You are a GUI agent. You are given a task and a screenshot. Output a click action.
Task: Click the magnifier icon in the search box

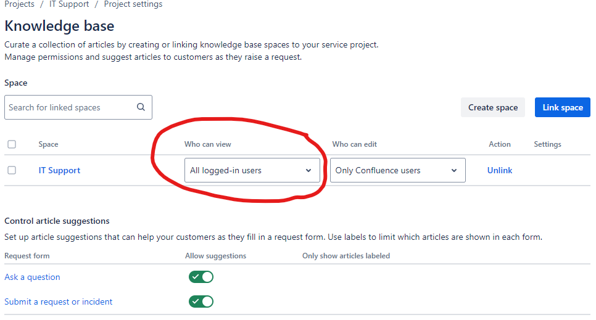point(141,107)
